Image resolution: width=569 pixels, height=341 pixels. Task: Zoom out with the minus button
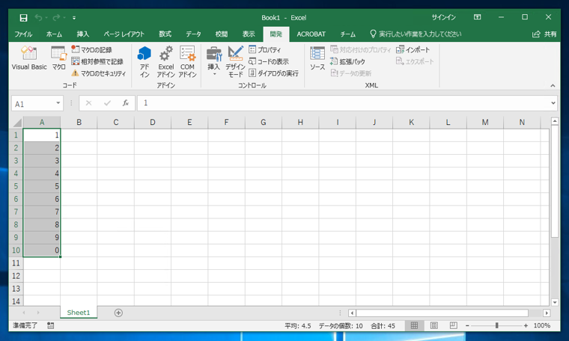pyautogui.click(x=467, y=325)
